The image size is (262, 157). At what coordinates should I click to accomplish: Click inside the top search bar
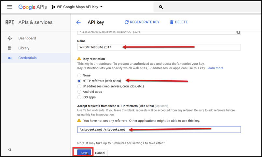coord(207,7)
